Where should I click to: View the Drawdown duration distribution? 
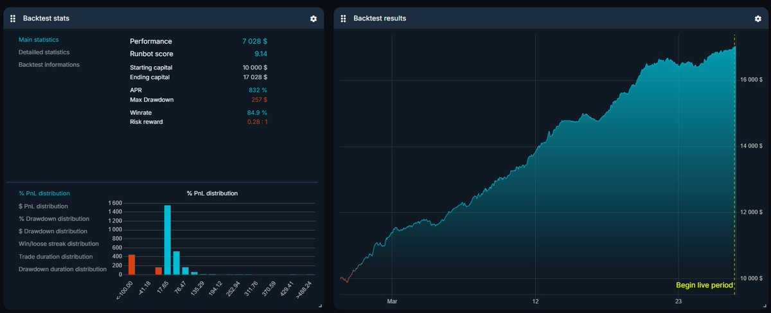tap(62, 269)
